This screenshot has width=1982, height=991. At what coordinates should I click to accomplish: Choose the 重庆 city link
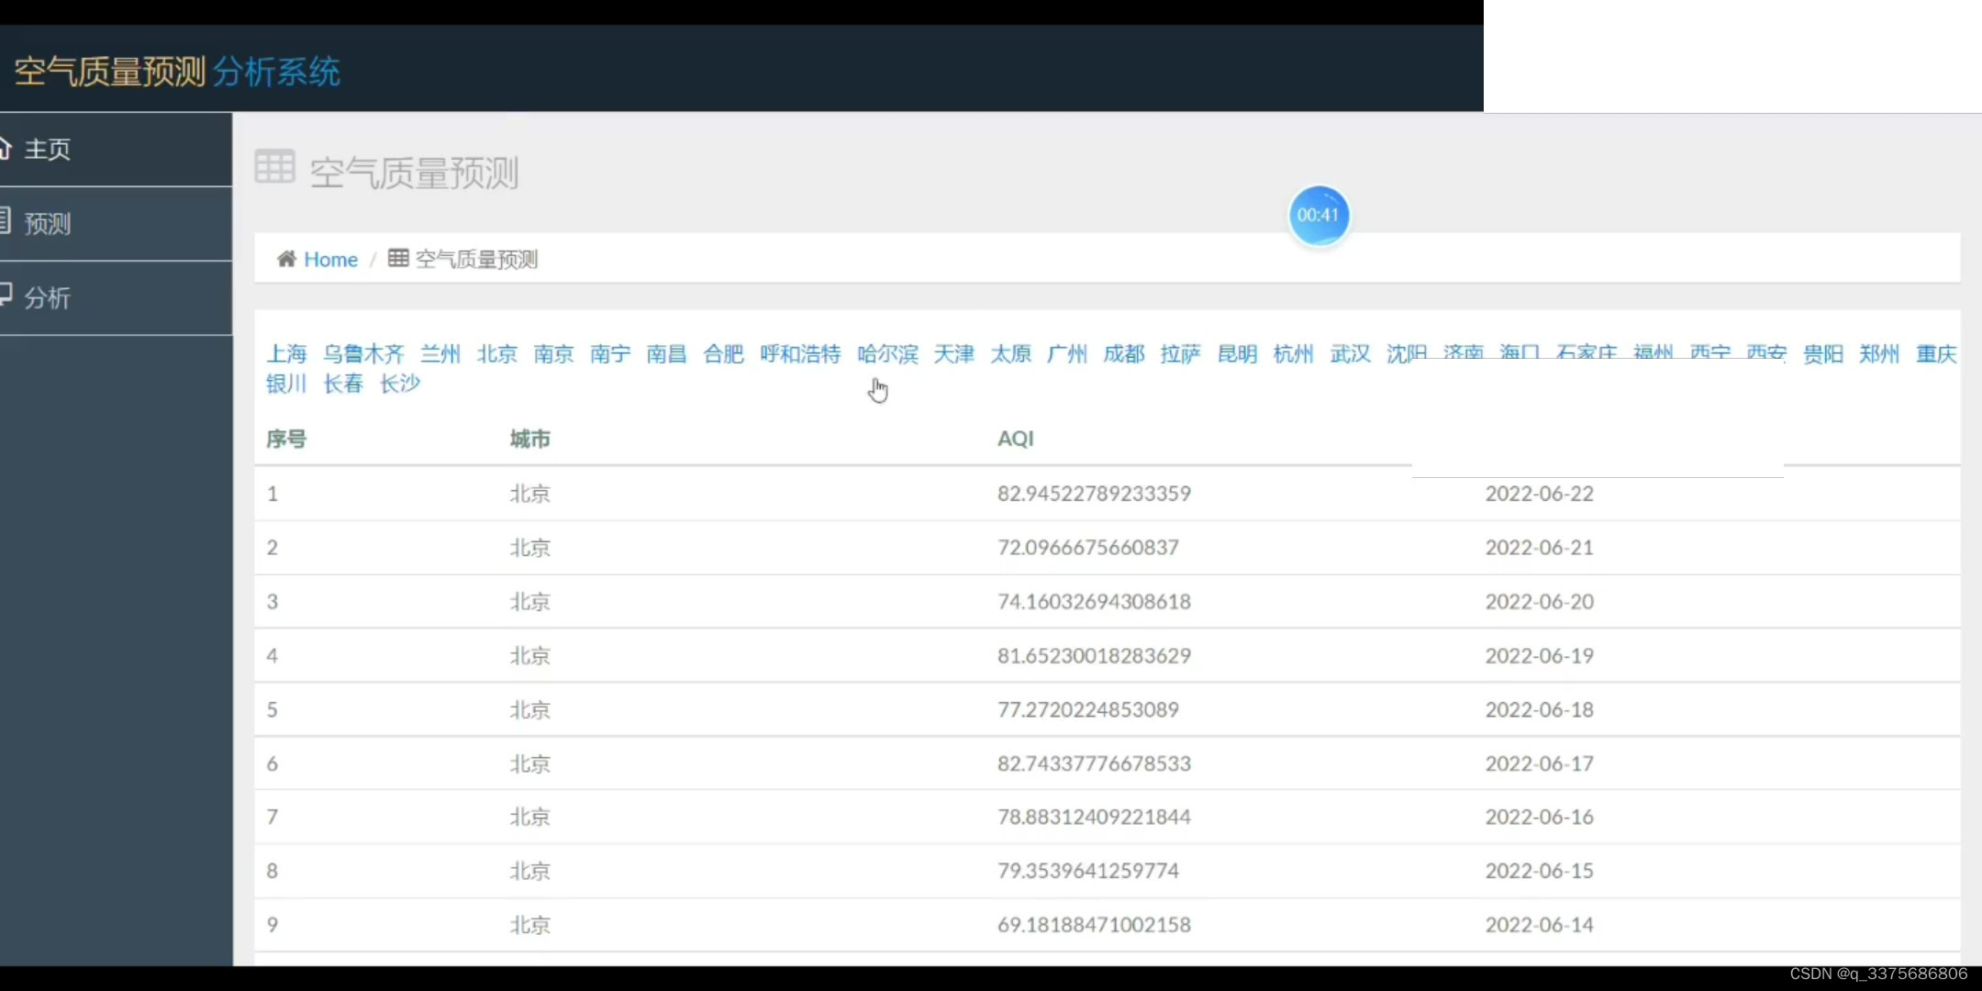click(x=1936, y=354)
